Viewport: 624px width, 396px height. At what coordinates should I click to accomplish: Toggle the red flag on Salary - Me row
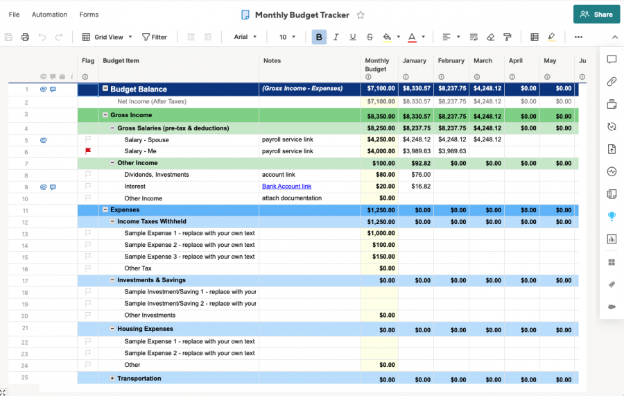point(88,150)
